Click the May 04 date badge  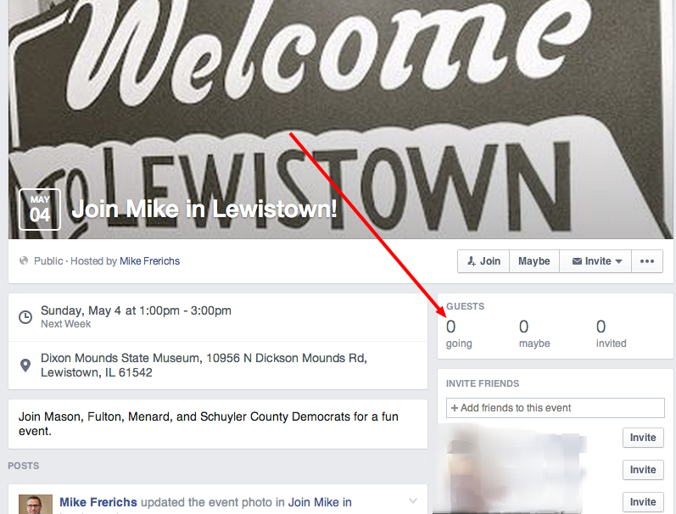point(40,210)
